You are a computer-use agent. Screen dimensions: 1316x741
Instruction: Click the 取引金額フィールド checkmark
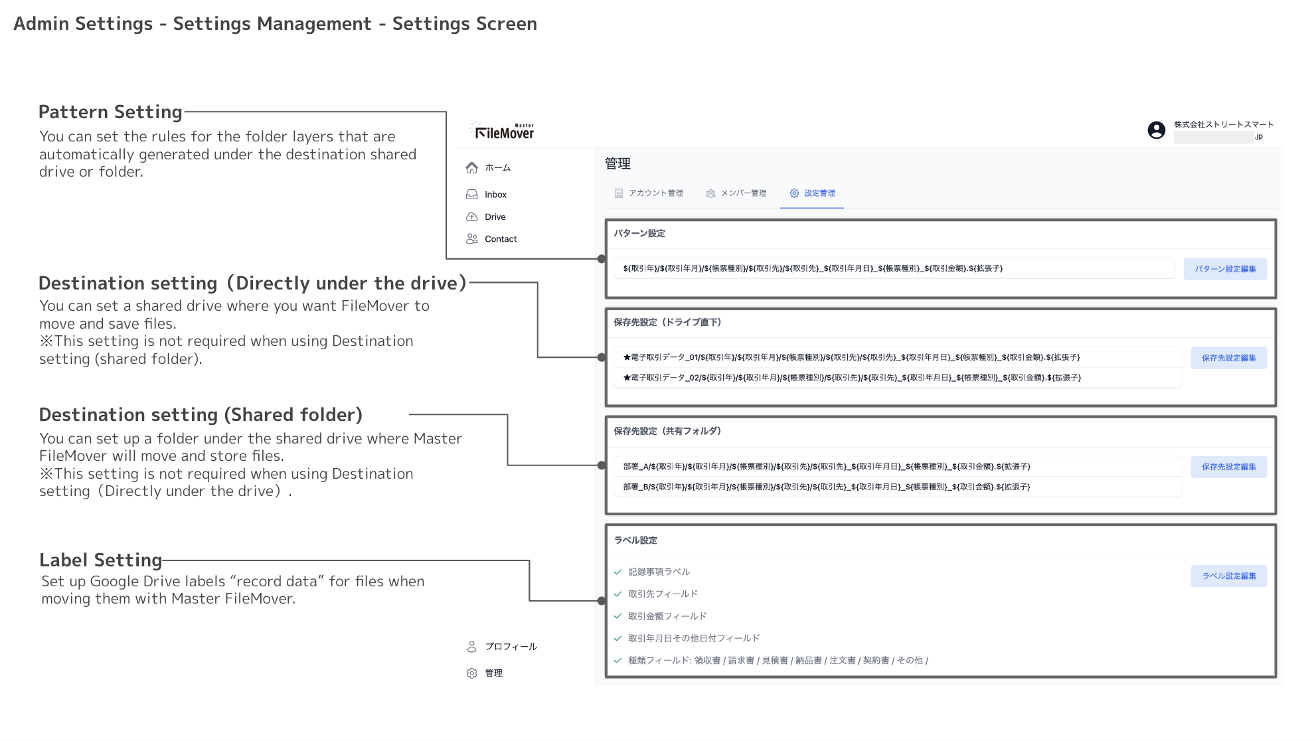(x=618, y=616)
